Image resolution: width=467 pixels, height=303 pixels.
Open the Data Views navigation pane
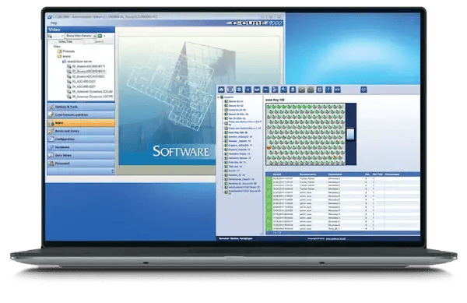click(x=81, y=155)
